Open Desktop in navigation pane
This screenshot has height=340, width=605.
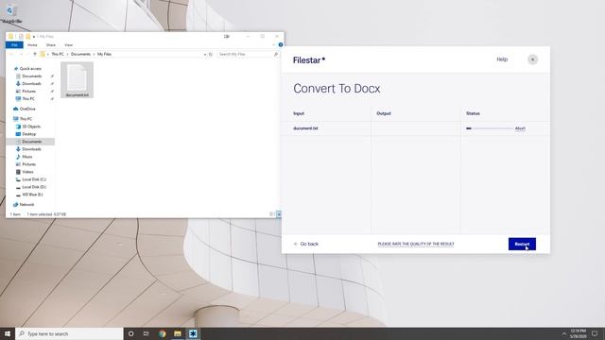click(x=28, y=134)
